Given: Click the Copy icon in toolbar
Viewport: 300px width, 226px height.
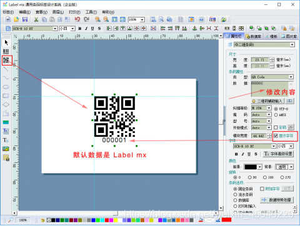Looking at the screenshot, I should [44, 19].
